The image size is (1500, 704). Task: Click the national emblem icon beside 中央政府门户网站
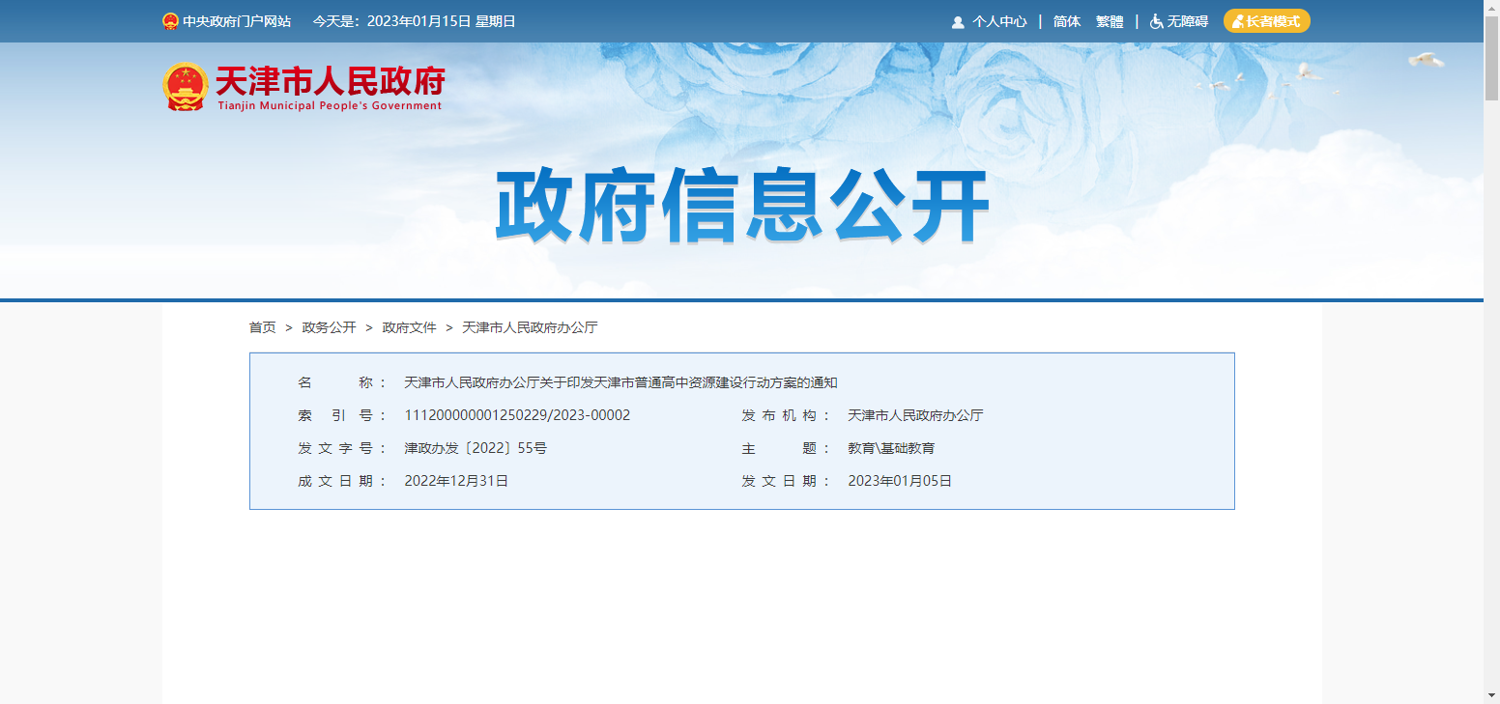pyautogui.click(x=170, y=21)
